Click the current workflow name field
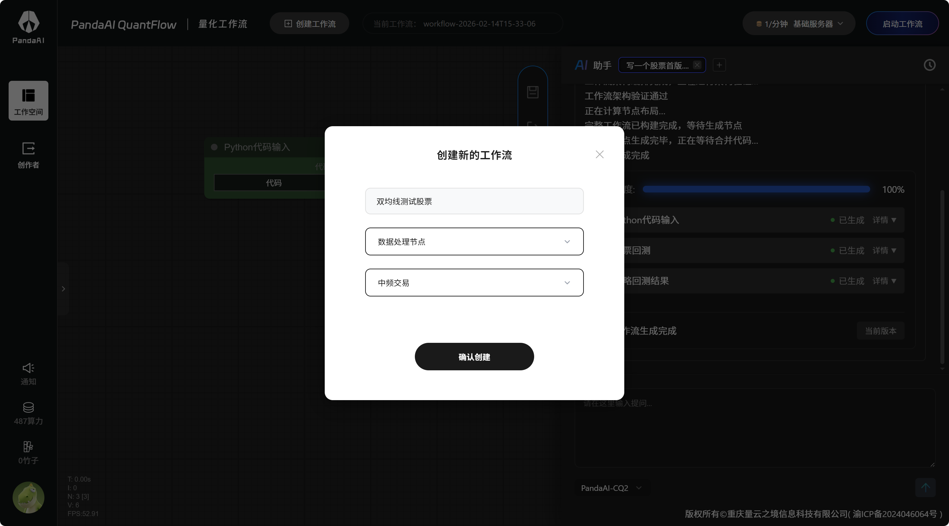The height and width of the screenshot is (526, 949). (463, 24)
